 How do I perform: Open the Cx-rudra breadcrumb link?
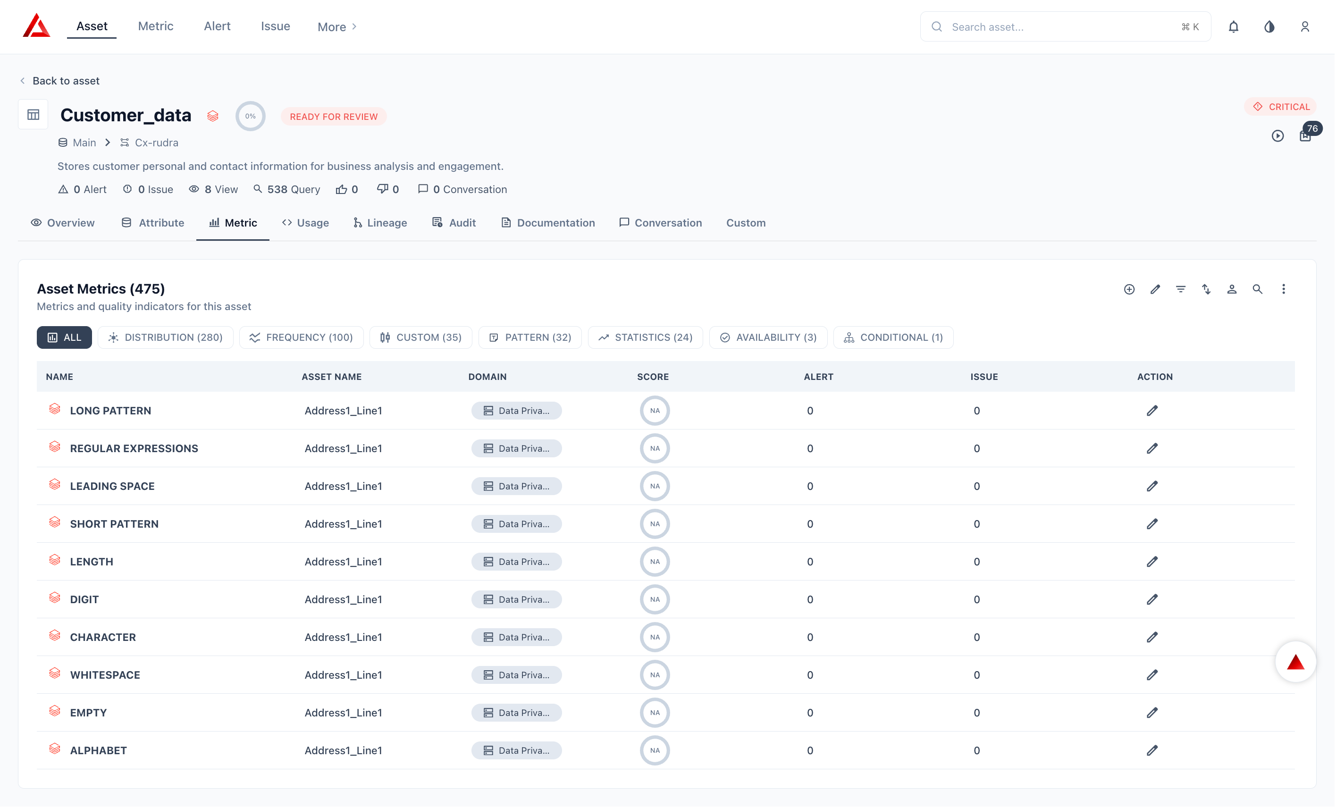(x=150, y=143)
